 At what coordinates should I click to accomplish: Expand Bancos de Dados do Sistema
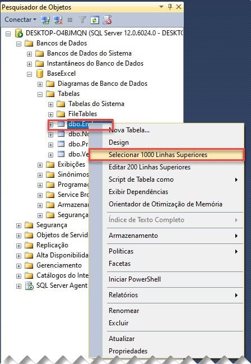(x=30, y=54)
